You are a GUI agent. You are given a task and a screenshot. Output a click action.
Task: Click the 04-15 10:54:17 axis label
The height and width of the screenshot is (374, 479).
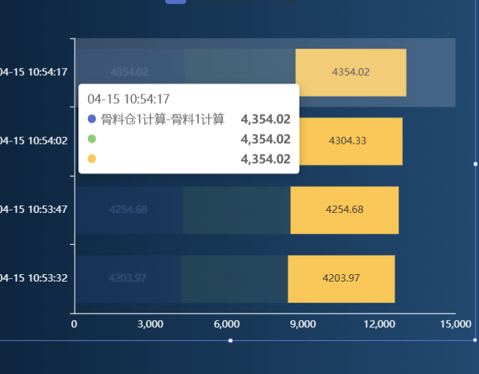pos(33,72)
